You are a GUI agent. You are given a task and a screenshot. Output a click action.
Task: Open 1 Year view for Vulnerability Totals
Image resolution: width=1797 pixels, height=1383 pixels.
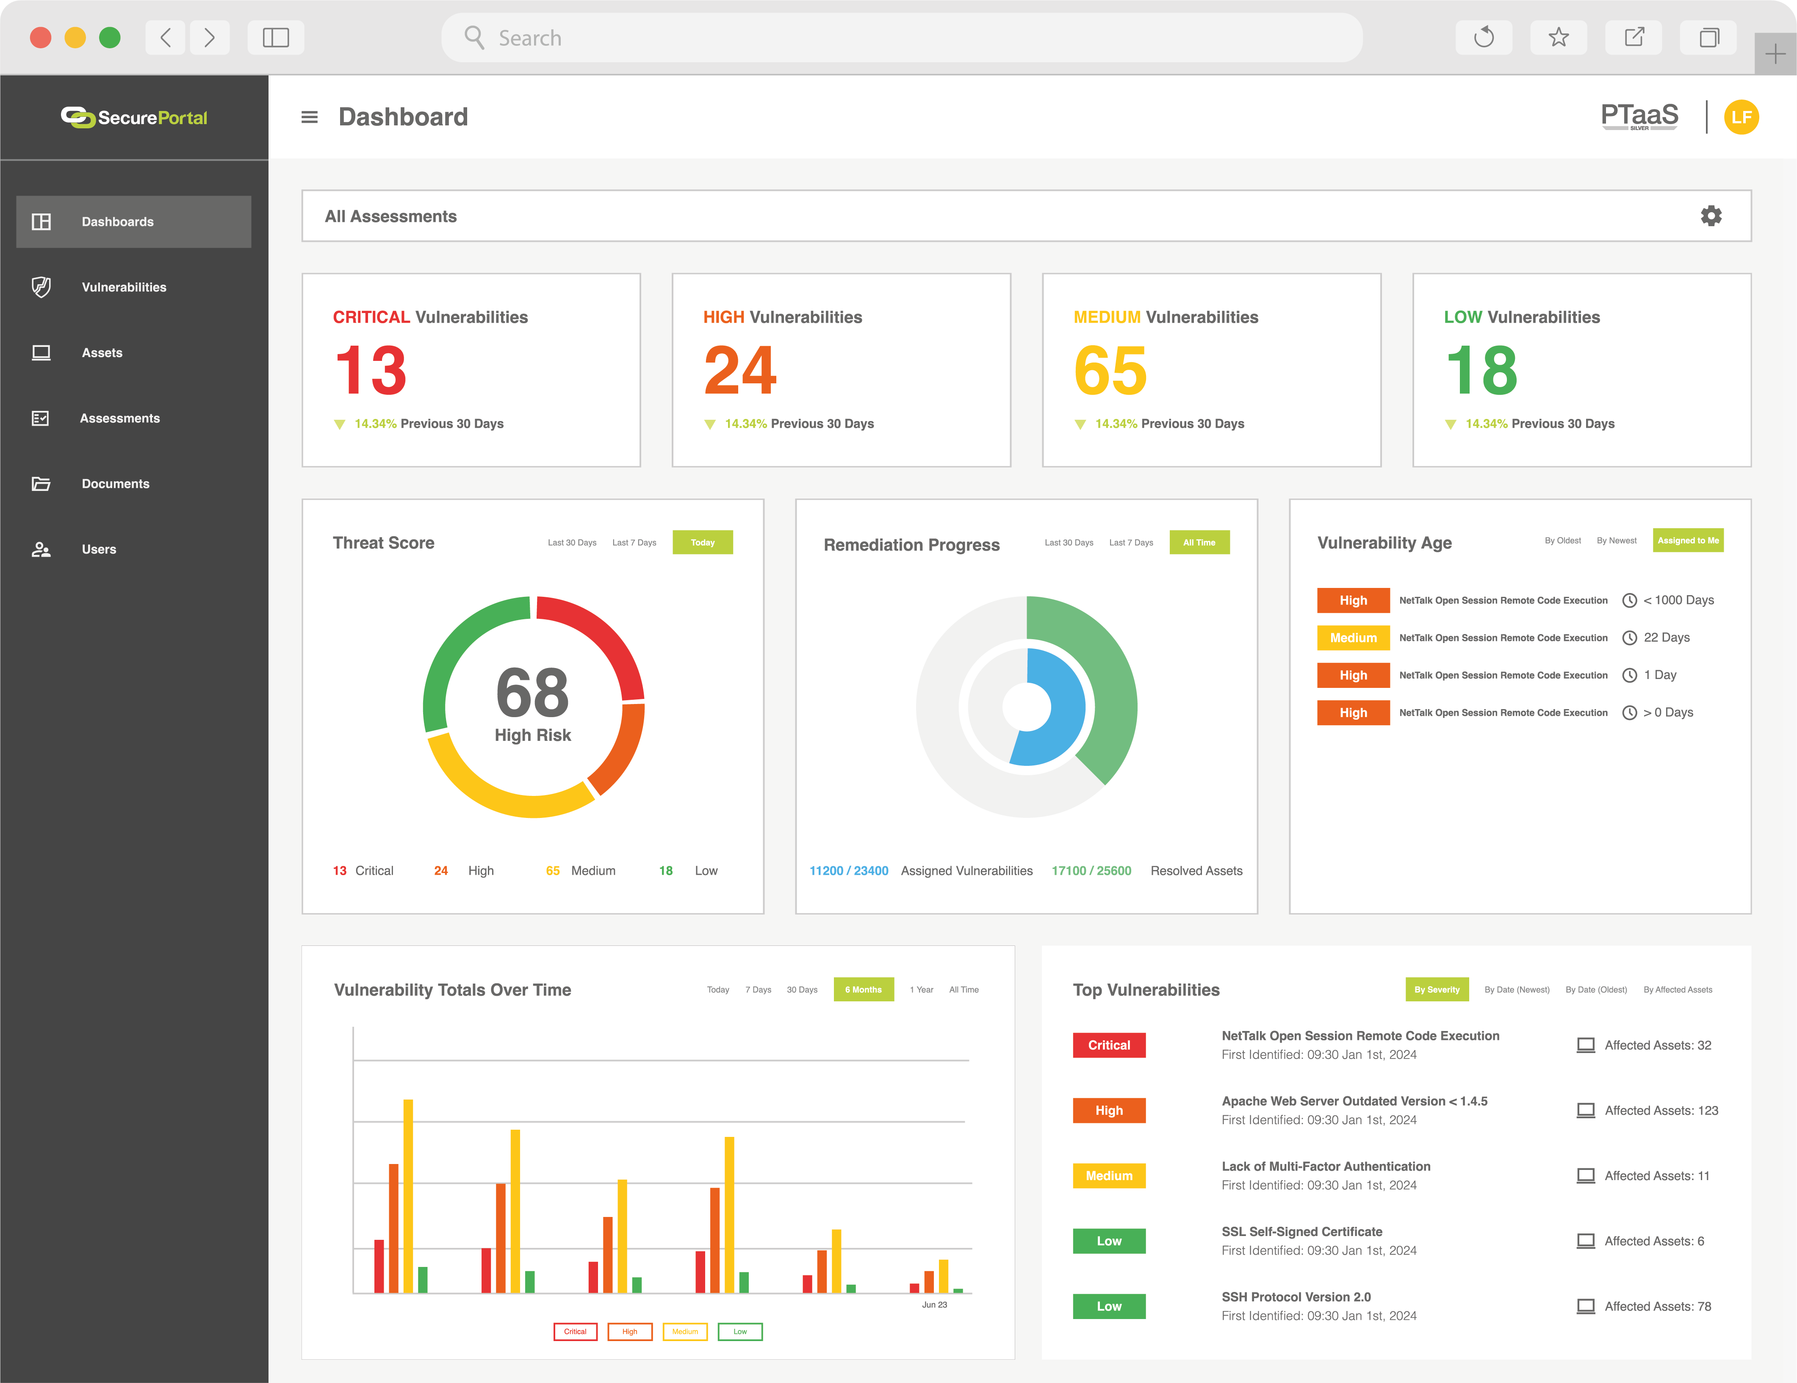pyautogui.click(x=922, y=990)
